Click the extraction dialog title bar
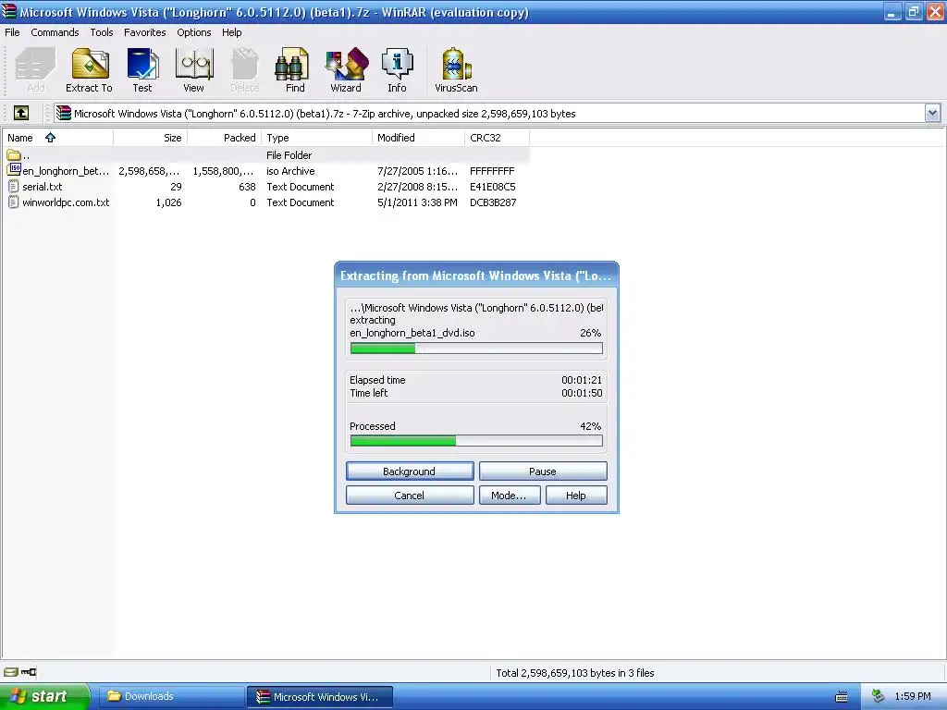 tap(476, 275)
